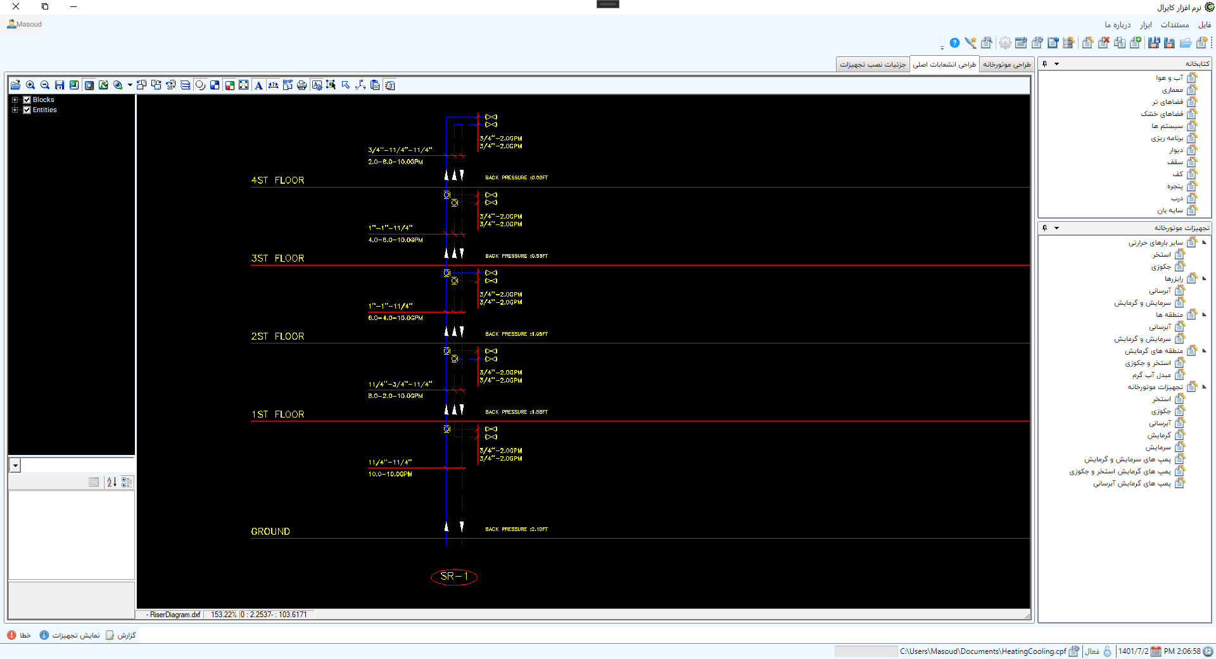Sort properties alphabetically with A-Z button
Viewport: 1216px width, 659px height.
111,482
